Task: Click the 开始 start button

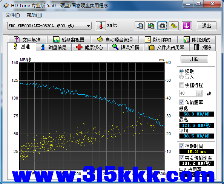Action: point(194,59)
